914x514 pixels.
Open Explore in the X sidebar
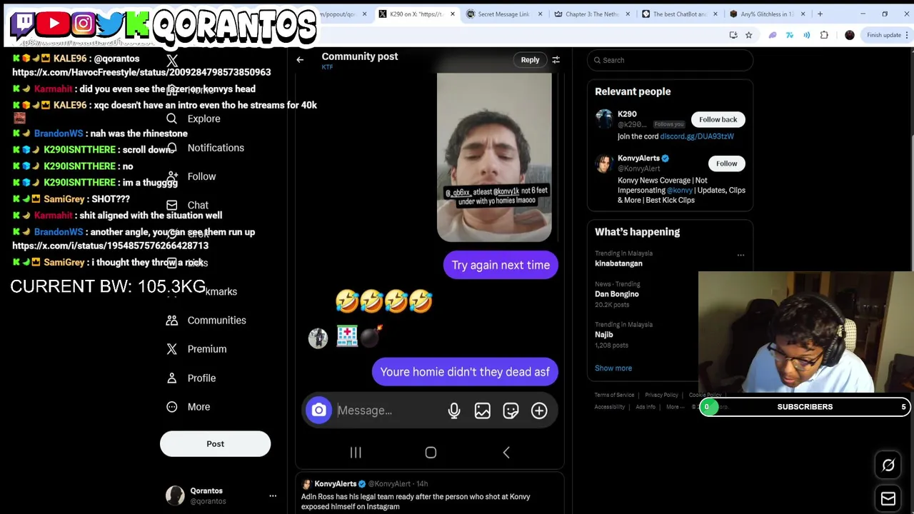pyautogui.click(x=193, y=119)
